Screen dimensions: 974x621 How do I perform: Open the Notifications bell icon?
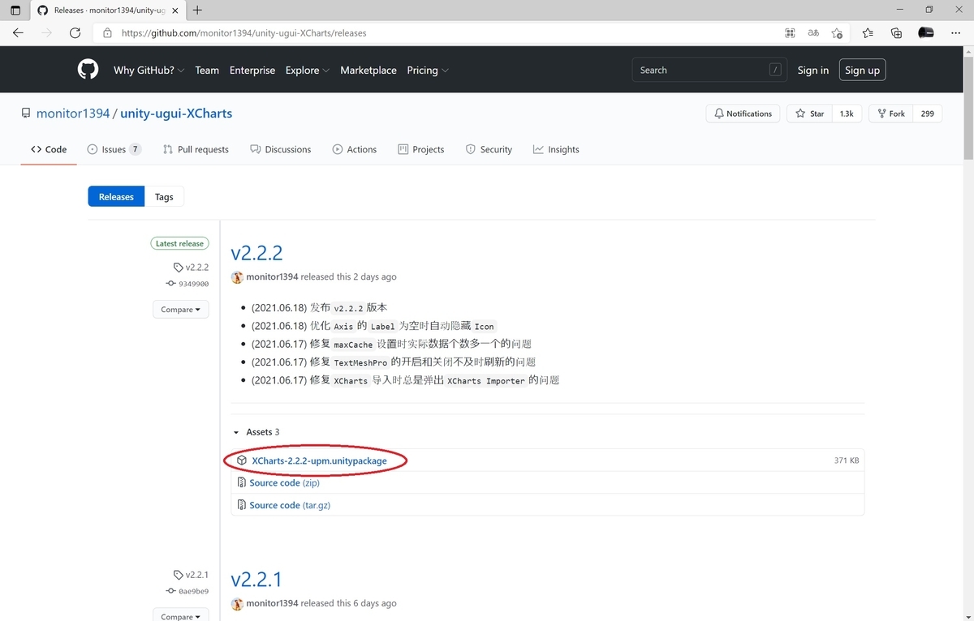(x=720, y=113)
